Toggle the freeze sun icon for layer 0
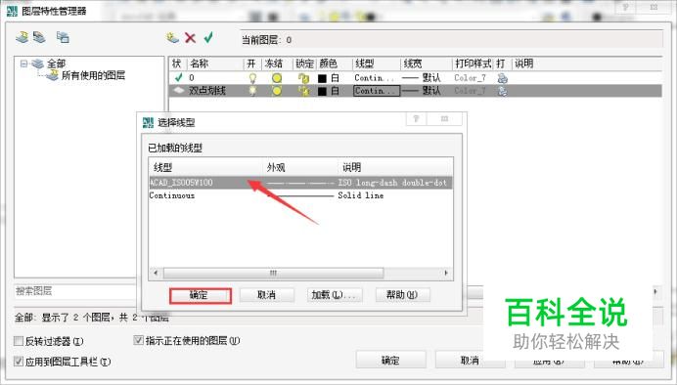This screenshot has height=385, width=677. [x=277, y=78]
